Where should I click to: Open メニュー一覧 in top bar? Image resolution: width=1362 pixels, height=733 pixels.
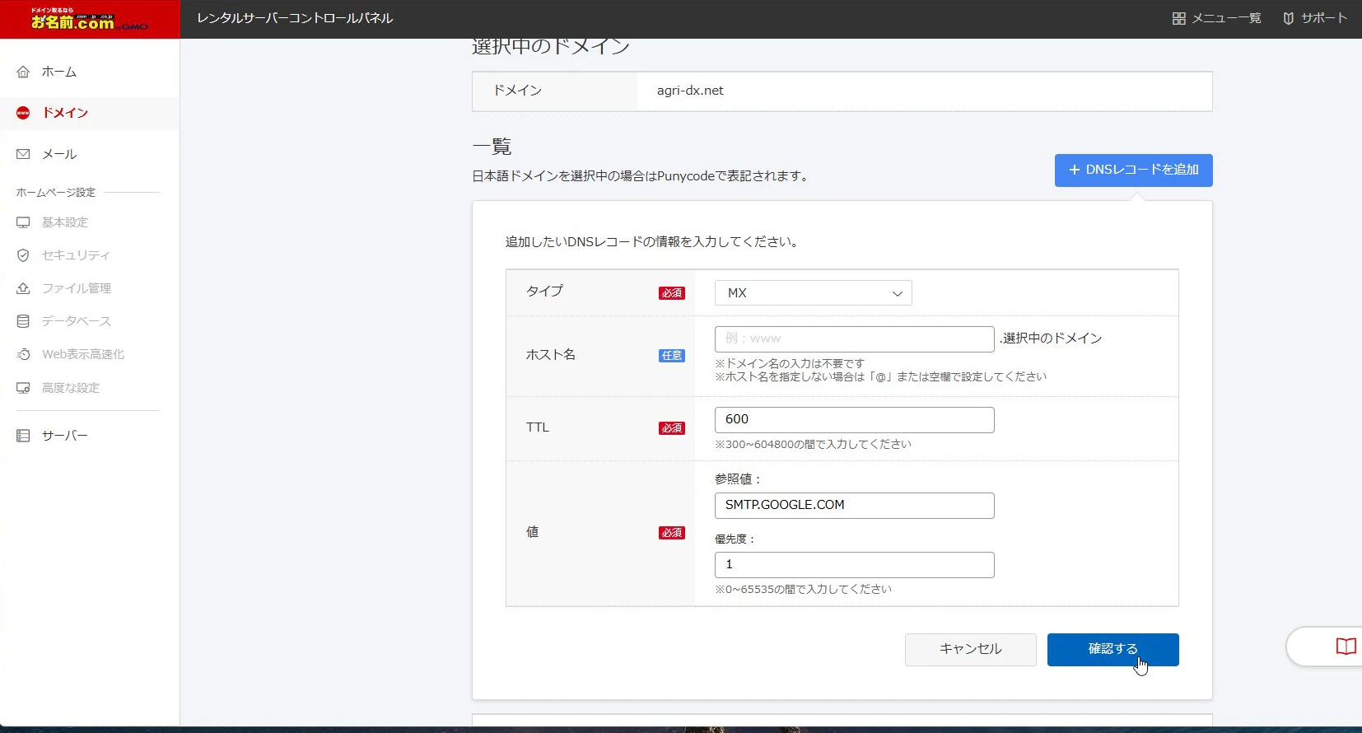[x=1216, y=18]
